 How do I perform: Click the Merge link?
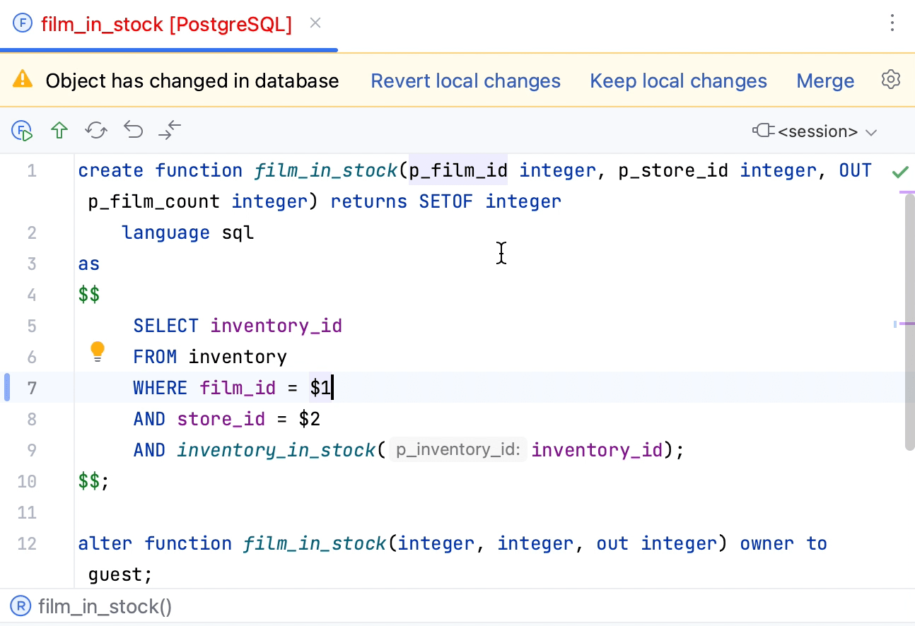(x=825, y=81)
